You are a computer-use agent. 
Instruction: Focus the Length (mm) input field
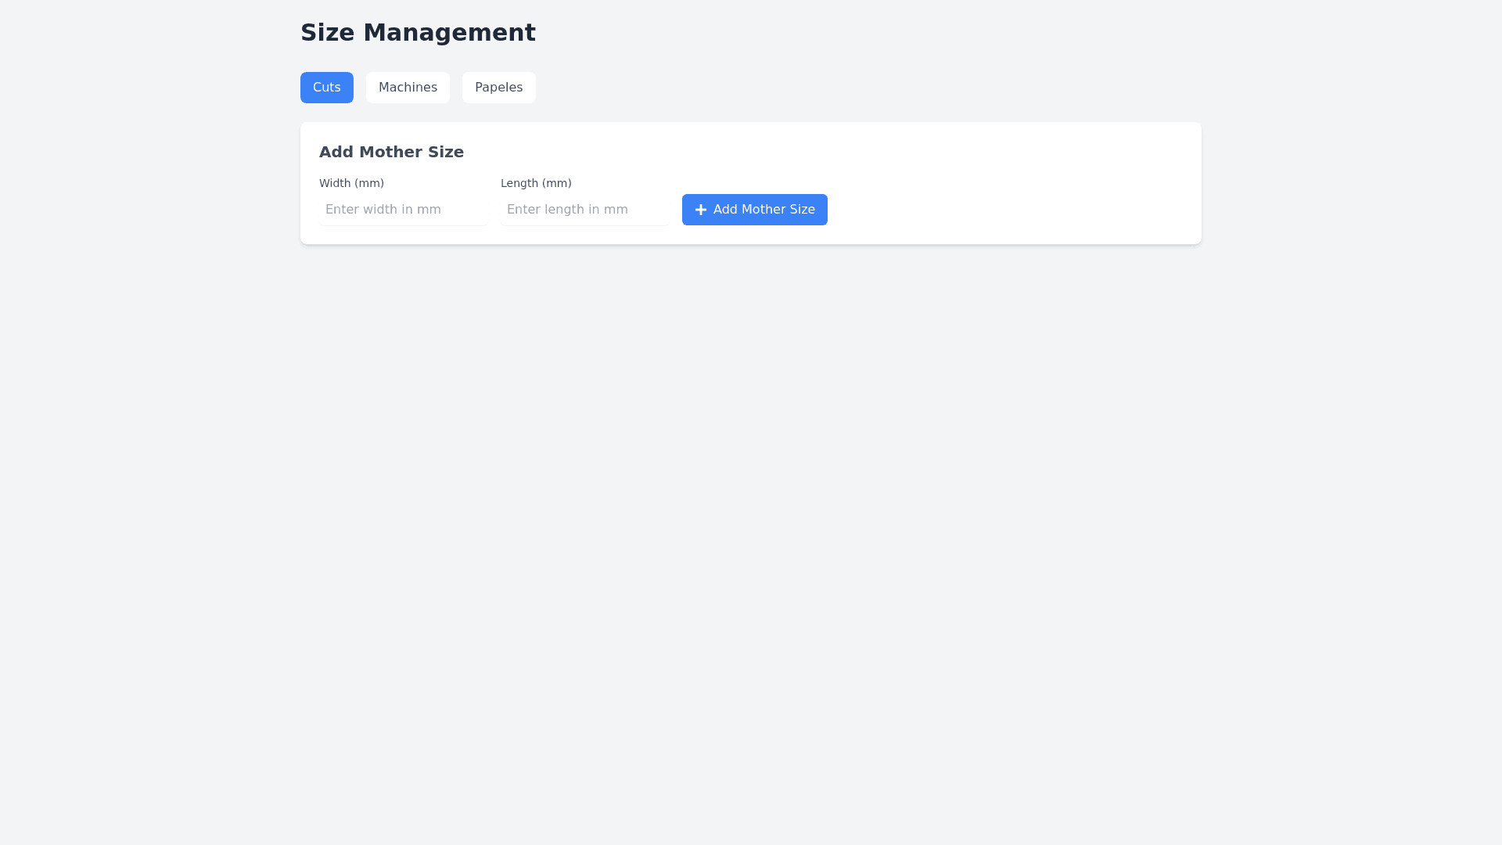coord(584,210)
